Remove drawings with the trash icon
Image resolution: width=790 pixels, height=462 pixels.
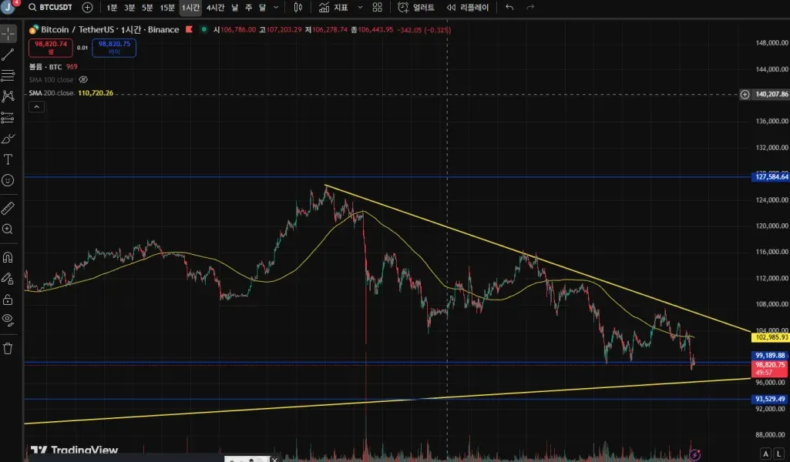coord(8,348)
